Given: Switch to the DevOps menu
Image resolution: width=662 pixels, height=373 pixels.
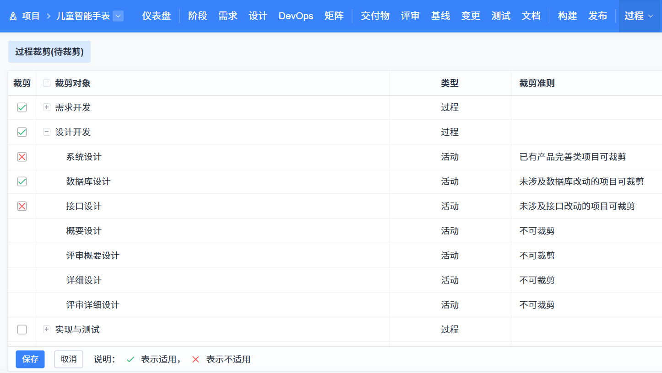Looking at the screenshot, I should [296, 16].
